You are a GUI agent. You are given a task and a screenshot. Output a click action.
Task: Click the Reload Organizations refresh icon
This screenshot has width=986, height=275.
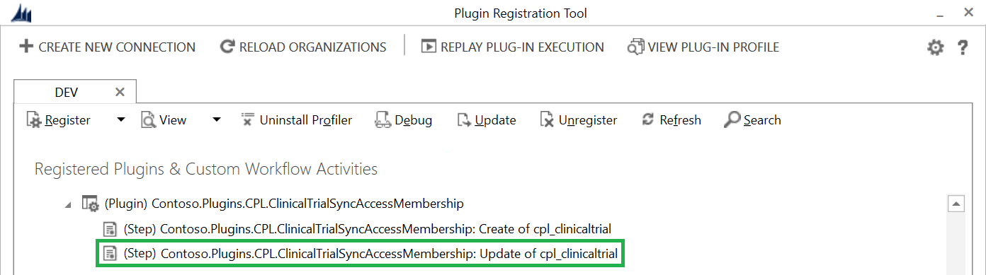[227, 47]
